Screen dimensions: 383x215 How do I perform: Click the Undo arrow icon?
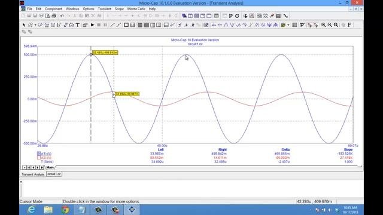click(62, 16)
